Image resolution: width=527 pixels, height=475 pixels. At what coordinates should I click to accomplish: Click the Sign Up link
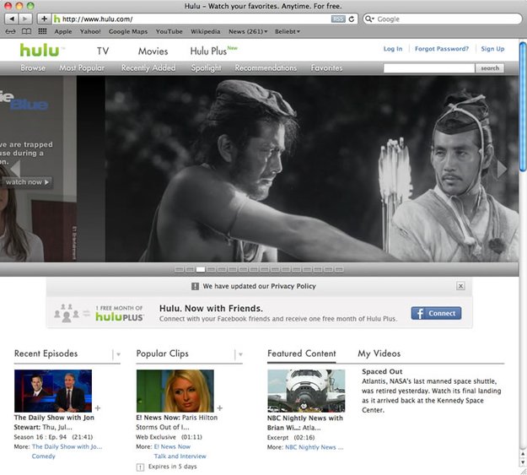tap(492, 49)
